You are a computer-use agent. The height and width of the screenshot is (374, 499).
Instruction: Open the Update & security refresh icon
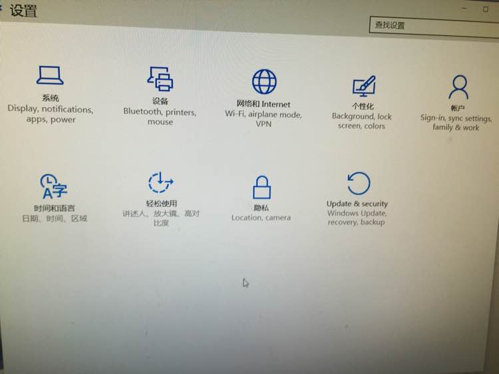coord(359,183)
